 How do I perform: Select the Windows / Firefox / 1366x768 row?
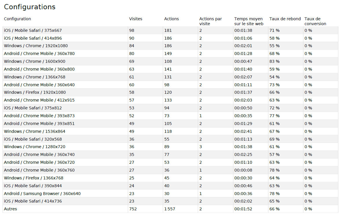[x=34, y=178]
